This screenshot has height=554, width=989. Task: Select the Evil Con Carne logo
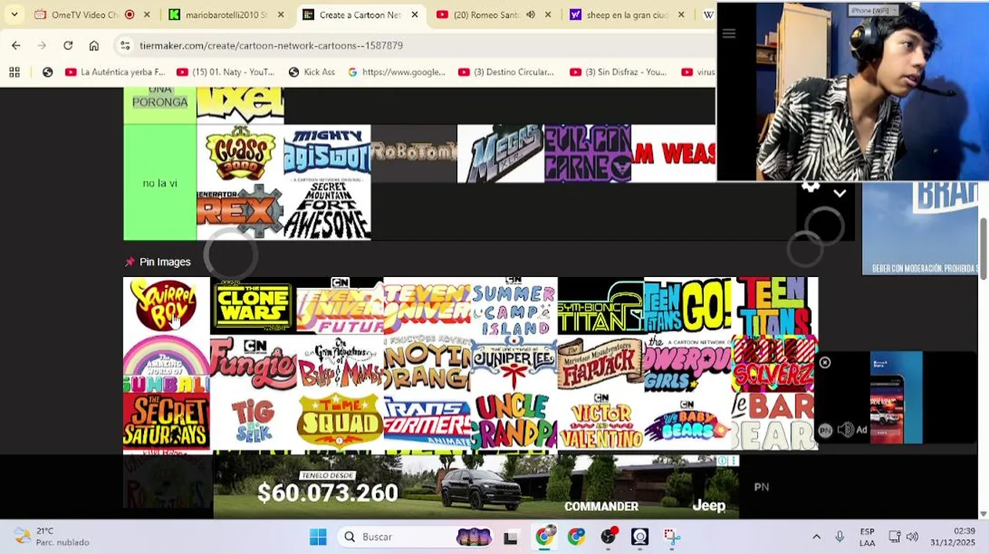(588, 154)
